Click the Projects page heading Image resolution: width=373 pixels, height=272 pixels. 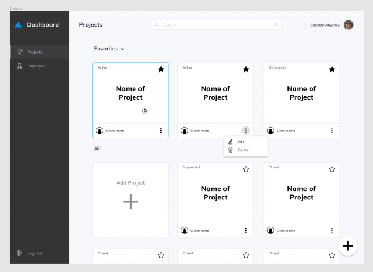coord(91,25)
